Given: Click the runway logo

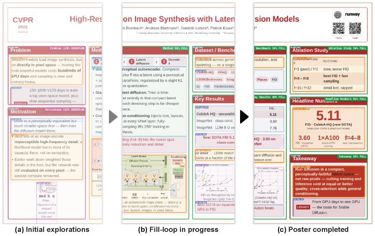Looking at the screenshot, I should click(352, 14).
